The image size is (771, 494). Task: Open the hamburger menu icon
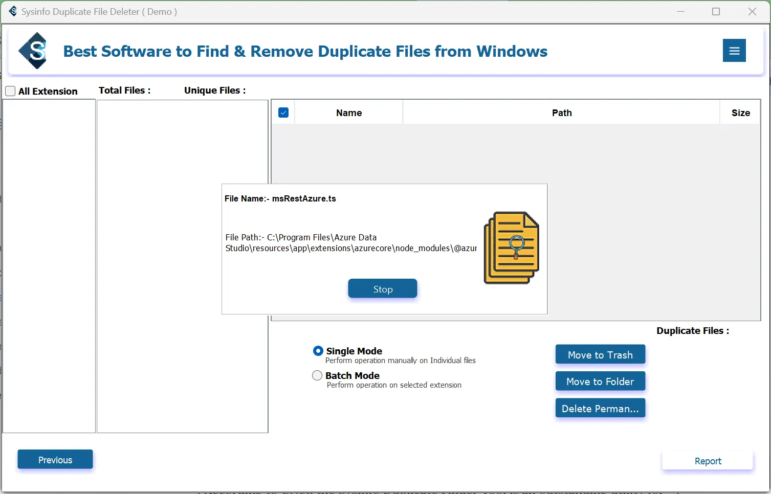click(x=734, y=51)
